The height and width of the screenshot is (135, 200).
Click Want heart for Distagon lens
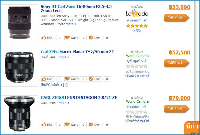coord(71,125)
